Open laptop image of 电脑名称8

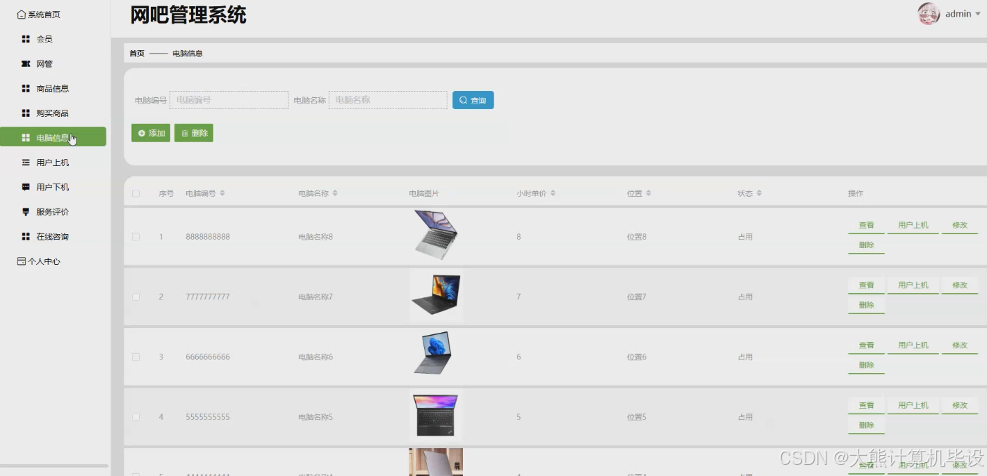point(436,236)
